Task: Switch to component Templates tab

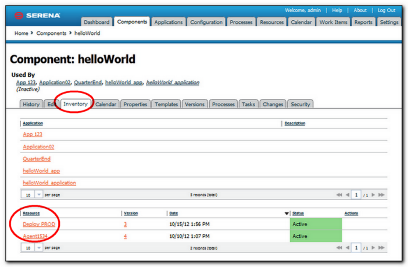Action: (x=166, y=104)
